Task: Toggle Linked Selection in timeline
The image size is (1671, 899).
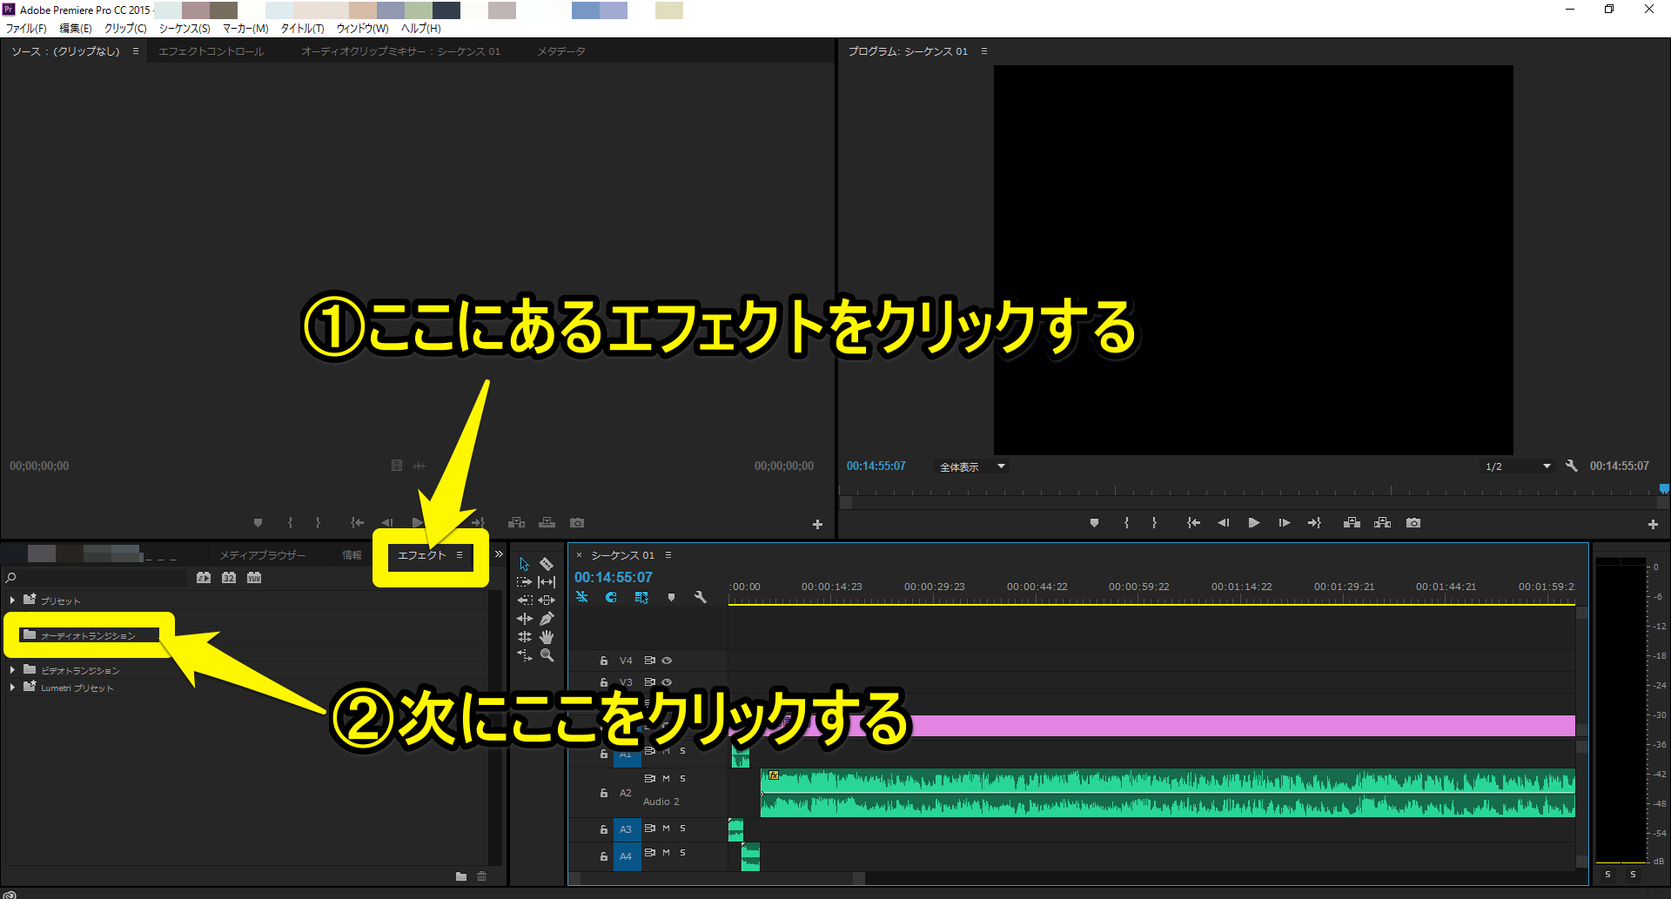Action: (x=641, y=597)
